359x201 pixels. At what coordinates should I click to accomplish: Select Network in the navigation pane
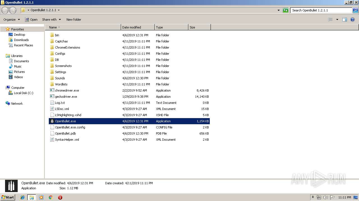coord(17,104)
